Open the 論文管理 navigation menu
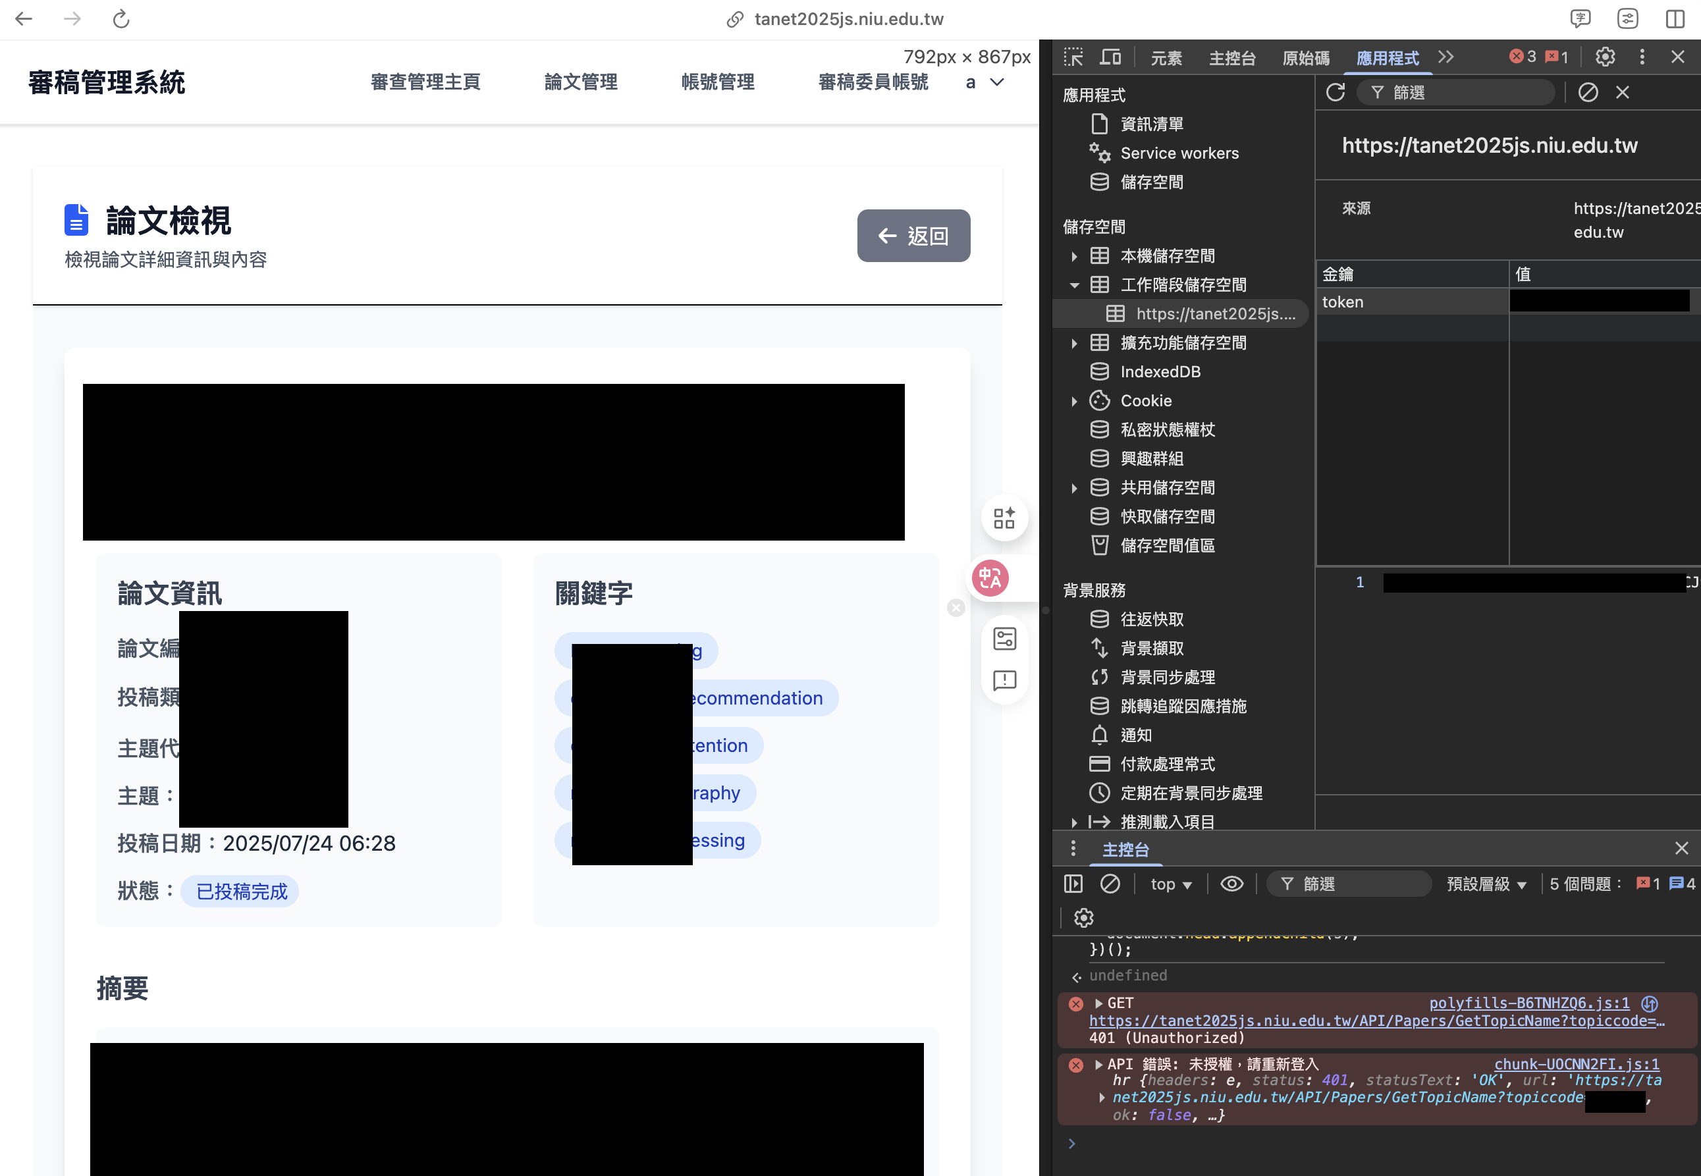The width and height of the screenshot is (1701, 1176). pyautogui.click(x=581, y=82)
